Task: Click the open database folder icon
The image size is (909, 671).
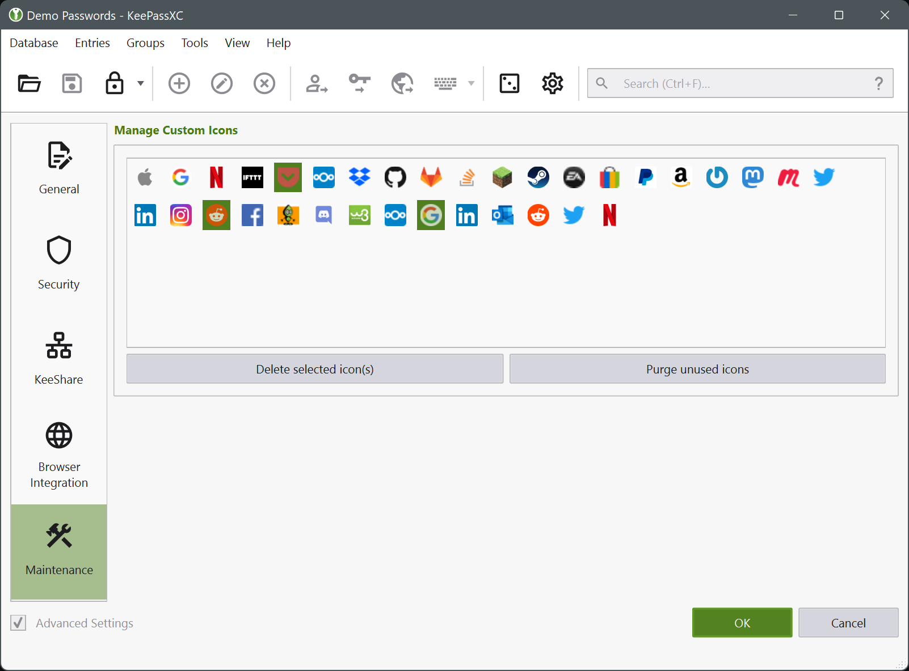Action: click(x=29, y=83)
